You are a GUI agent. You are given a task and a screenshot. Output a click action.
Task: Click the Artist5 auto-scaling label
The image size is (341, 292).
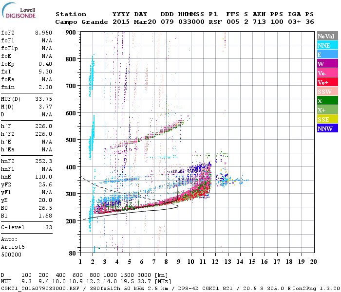tap(13, 247)
